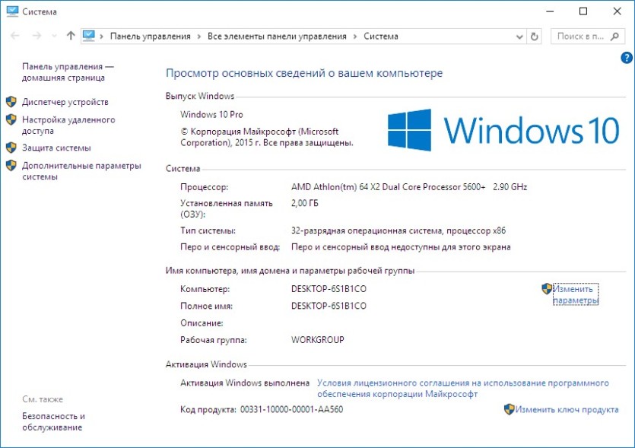Open the Microsoft license terms link

(x=463, y=389)
